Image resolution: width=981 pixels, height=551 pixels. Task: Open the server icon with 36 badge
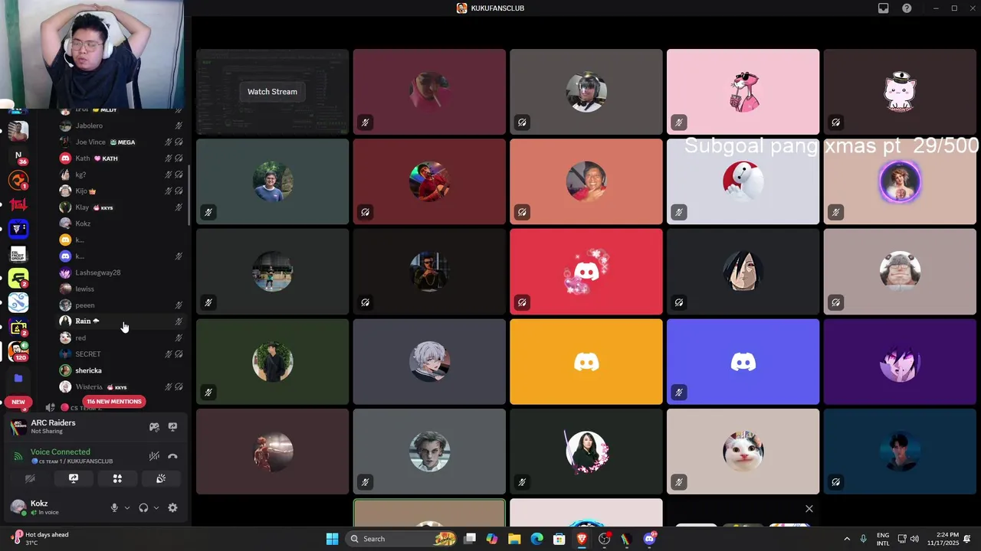click(x=18, y=156)
